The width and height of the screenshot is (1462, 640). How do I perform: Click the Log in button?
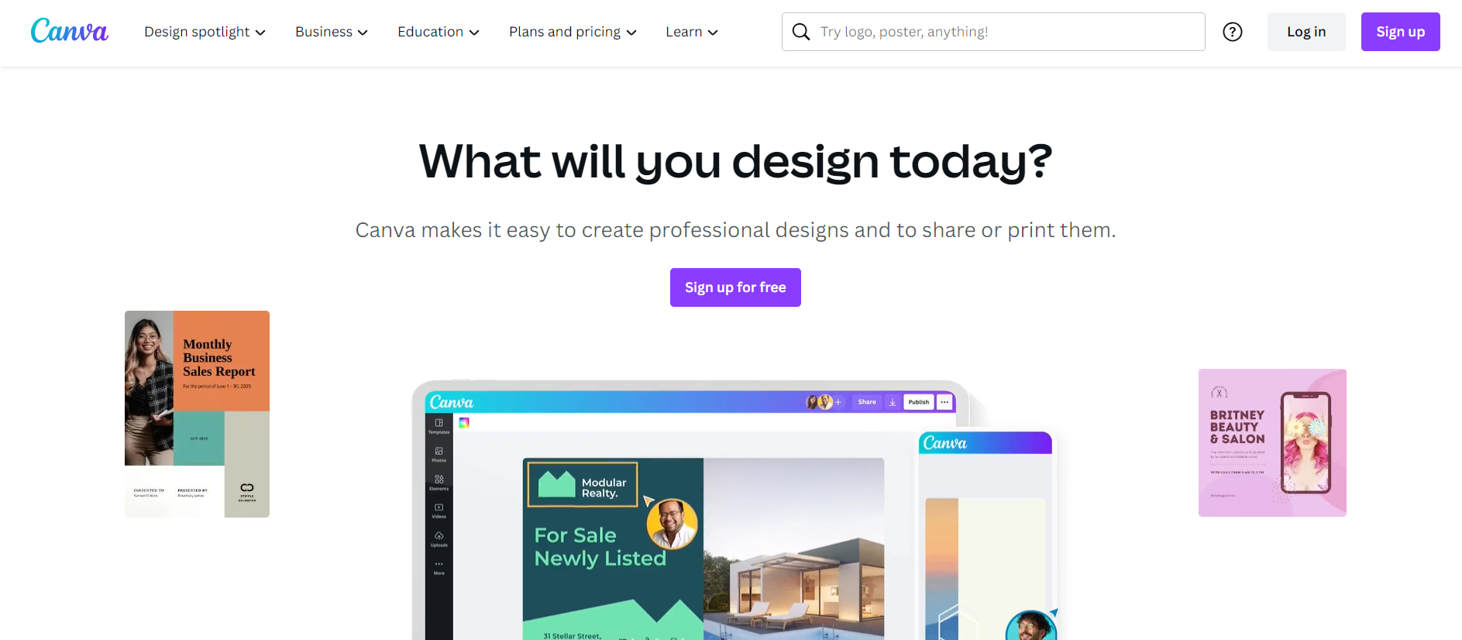pyautogui.click(x=1306, y=32)
